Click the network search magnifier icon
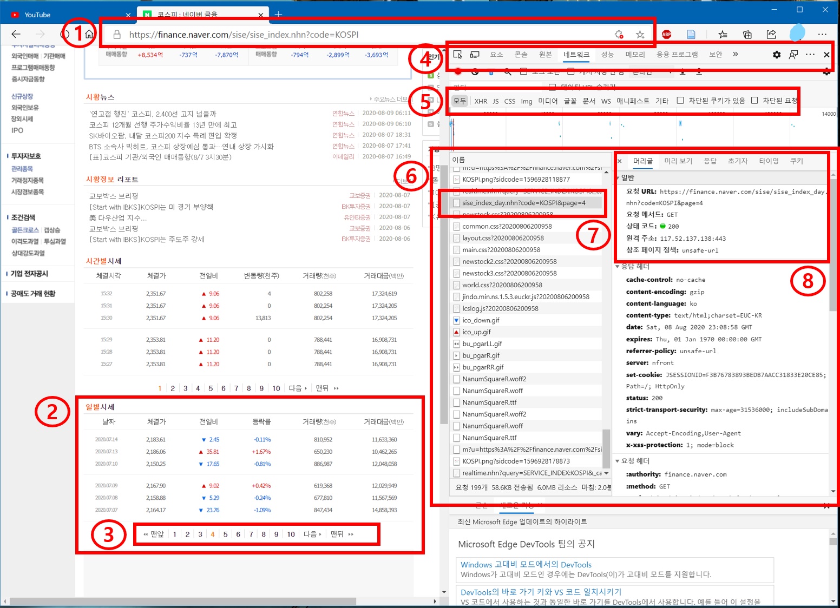The width and height of the screenshot is (840, 608). coord(508,71)
